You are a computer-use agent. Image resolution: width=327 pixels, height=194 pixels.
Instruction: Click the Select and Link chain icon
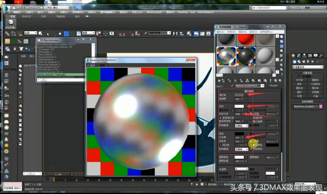7,33
